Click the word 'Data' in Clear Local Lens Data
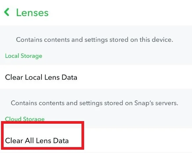The width and height of the screenshot is (192, 153). (x=69, y=77)
